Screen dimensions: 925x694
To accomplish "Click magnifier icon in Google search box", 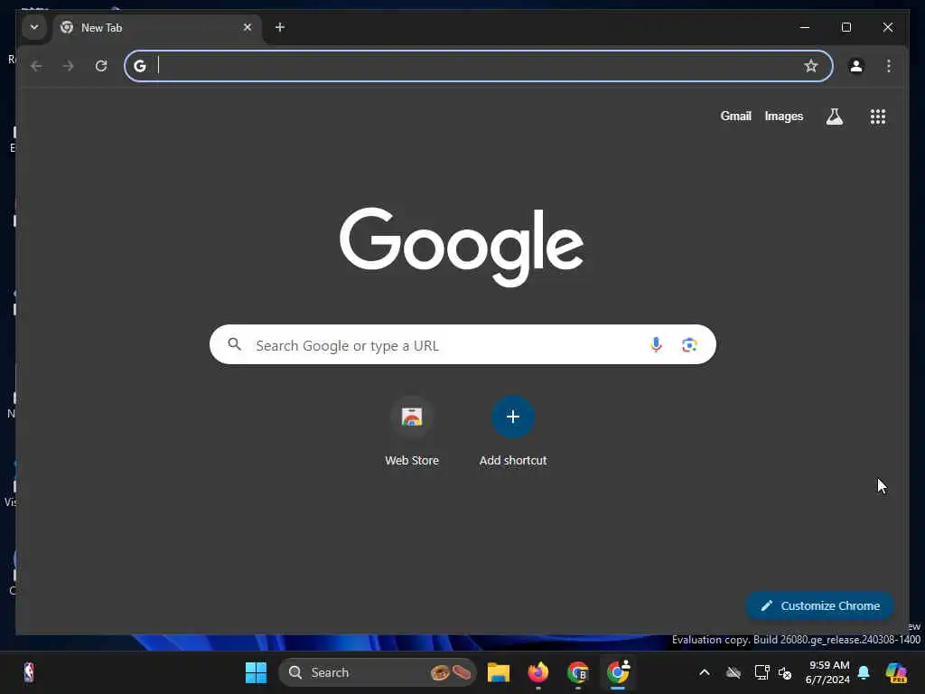I will coord(234,344).
